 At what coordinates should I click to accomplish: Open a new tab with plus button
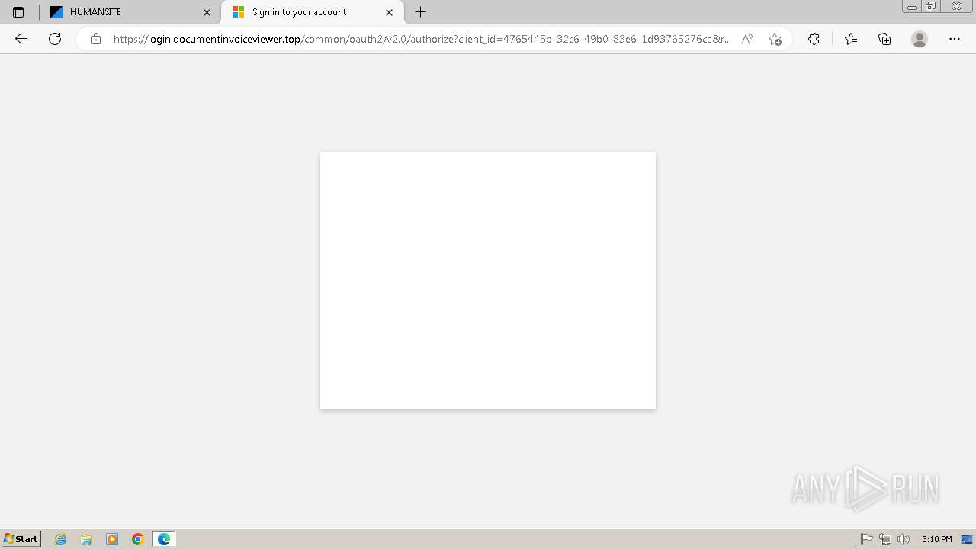(420, 12)
